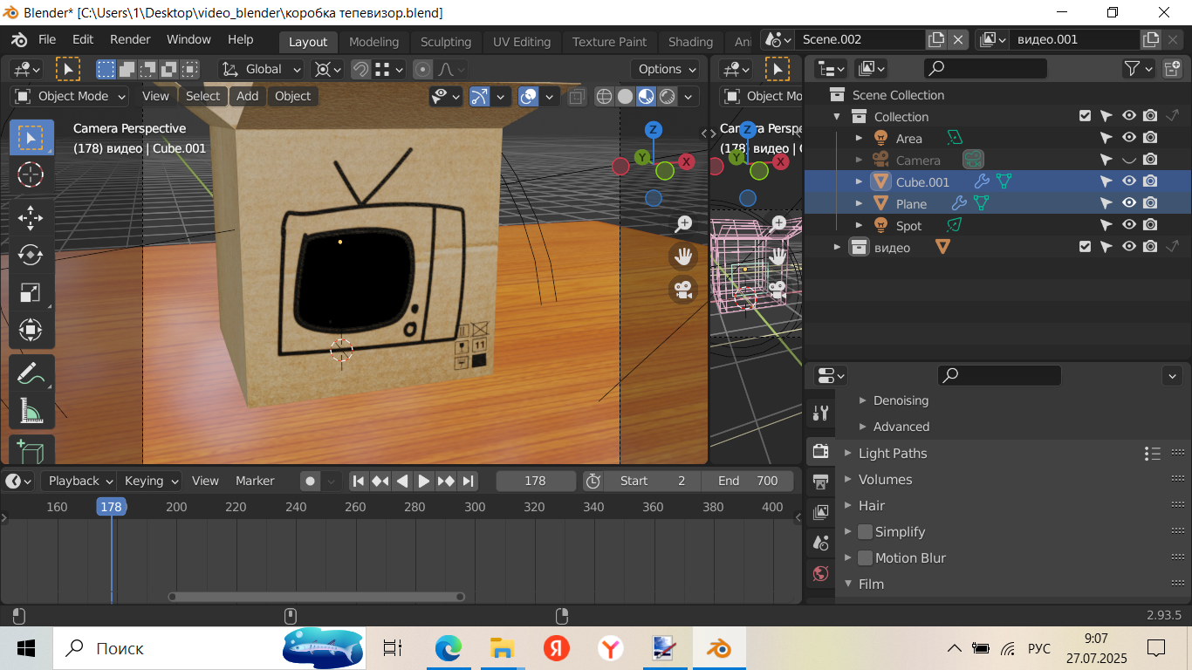
Task: Select the Annotate tool
Action: coord(31,373)
